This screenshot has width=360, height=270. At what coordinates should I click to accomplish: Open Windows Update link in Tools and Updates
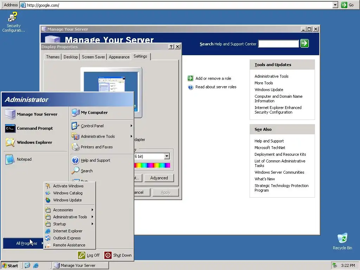269,90
